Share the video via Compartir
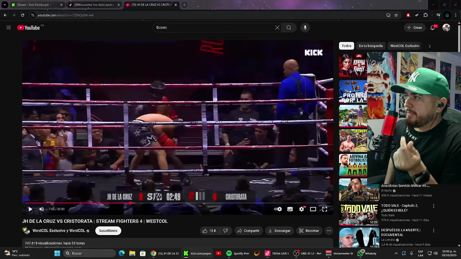The height and width of the screenshot is (259, 461). 249,231
